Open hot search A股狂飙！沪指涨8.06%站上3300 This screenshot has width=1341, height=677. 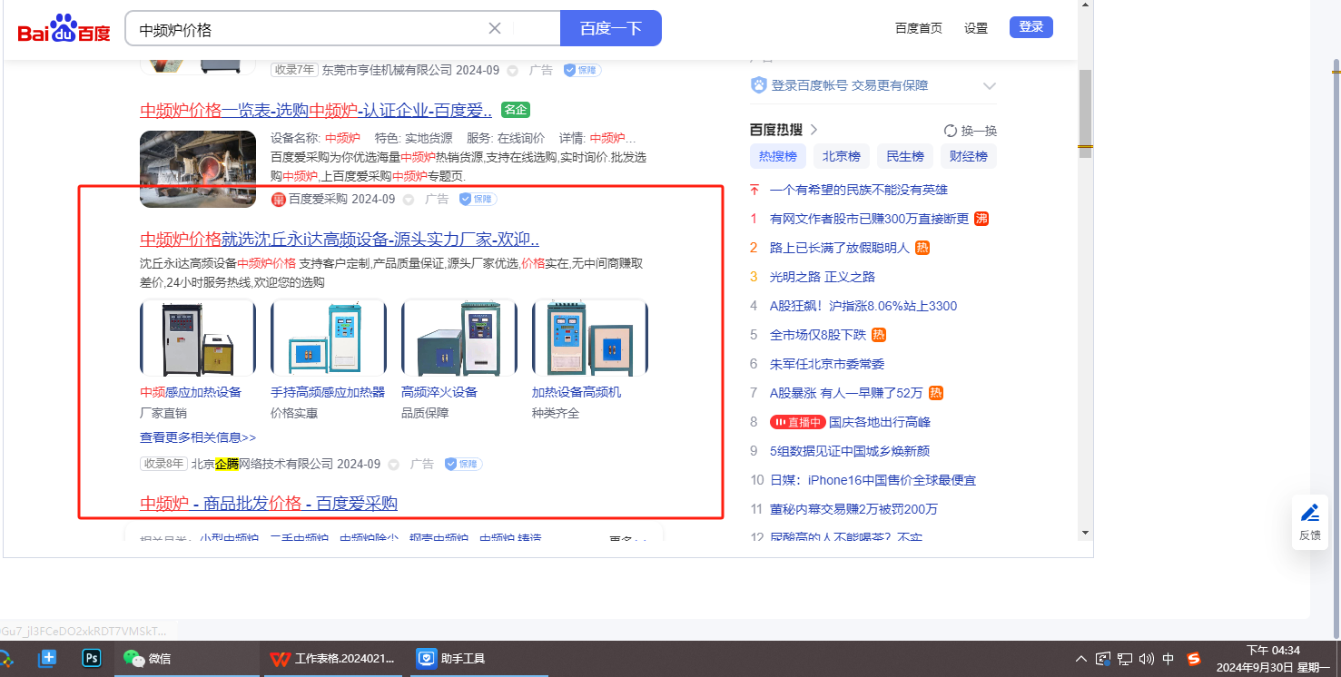tap(863, 306)
